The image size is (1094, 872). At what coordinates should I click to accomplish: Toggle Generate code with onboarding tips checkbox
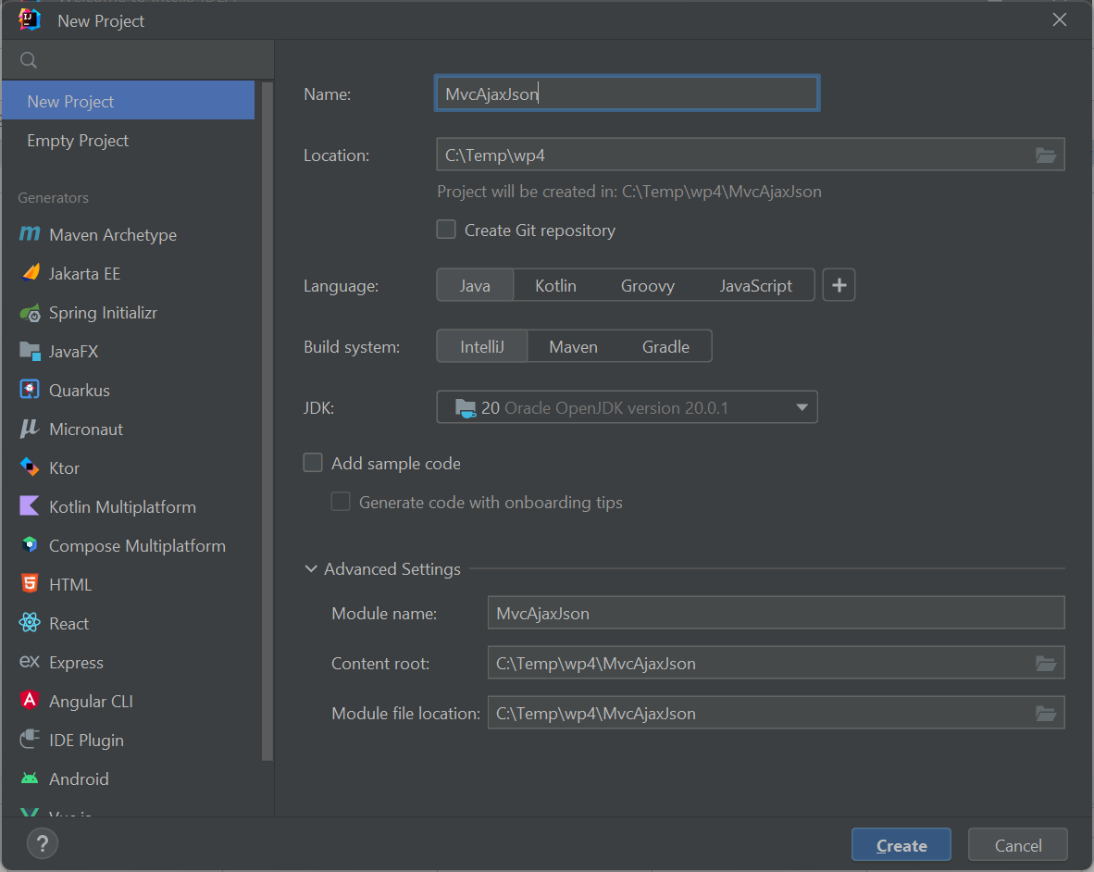[x=341, y=502]
